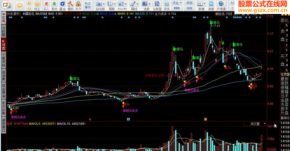Screen dimensions: 290x151
Task: Click the MA60: 6.14 indicator value
Action: 126,14
